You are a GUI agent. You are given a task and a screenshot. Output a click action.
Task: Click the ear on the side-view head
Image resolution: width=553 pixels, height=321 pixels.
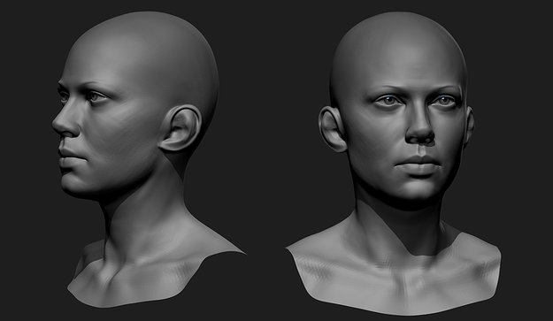pyautogui.click(x=180, y=128)
